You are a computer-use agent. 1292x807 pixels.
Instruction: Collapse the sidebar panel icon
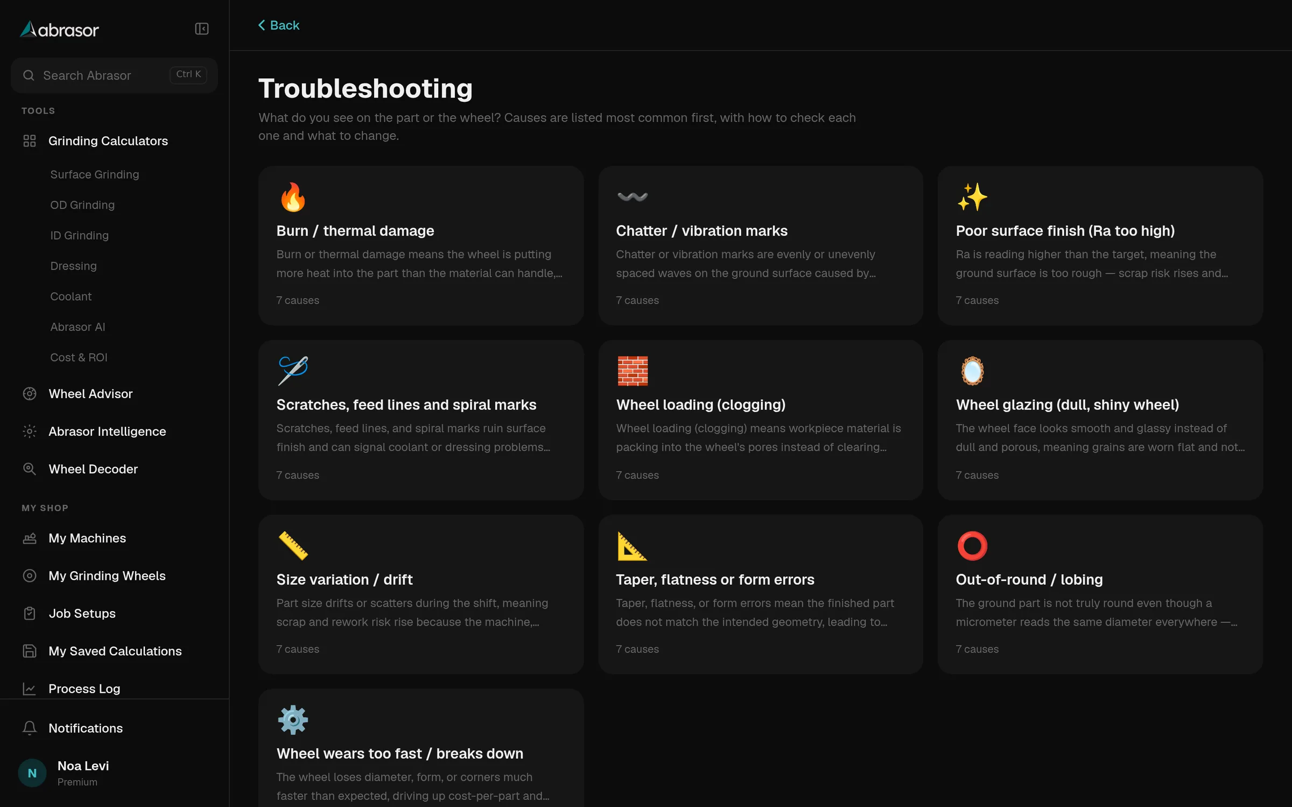click(201, 29)
